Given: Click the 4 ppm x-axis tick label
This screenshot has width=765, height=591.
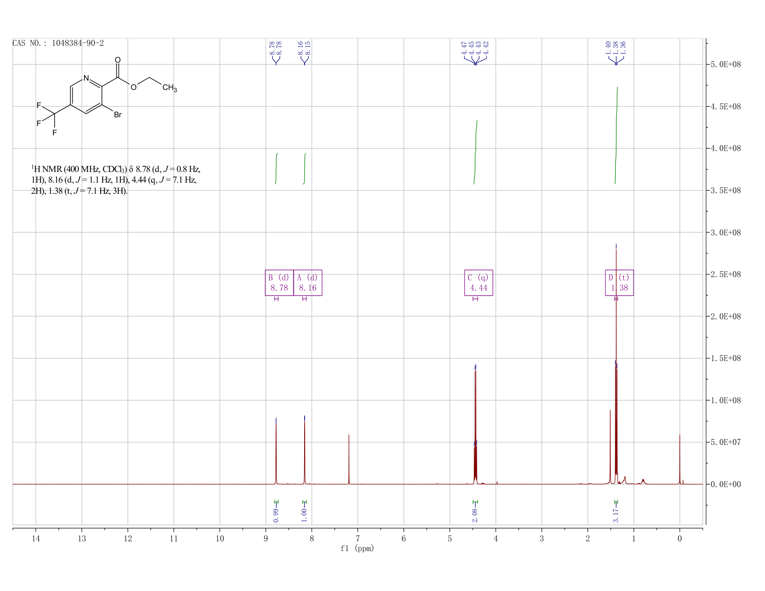Looking at the screenshot, I should [496, 539].
